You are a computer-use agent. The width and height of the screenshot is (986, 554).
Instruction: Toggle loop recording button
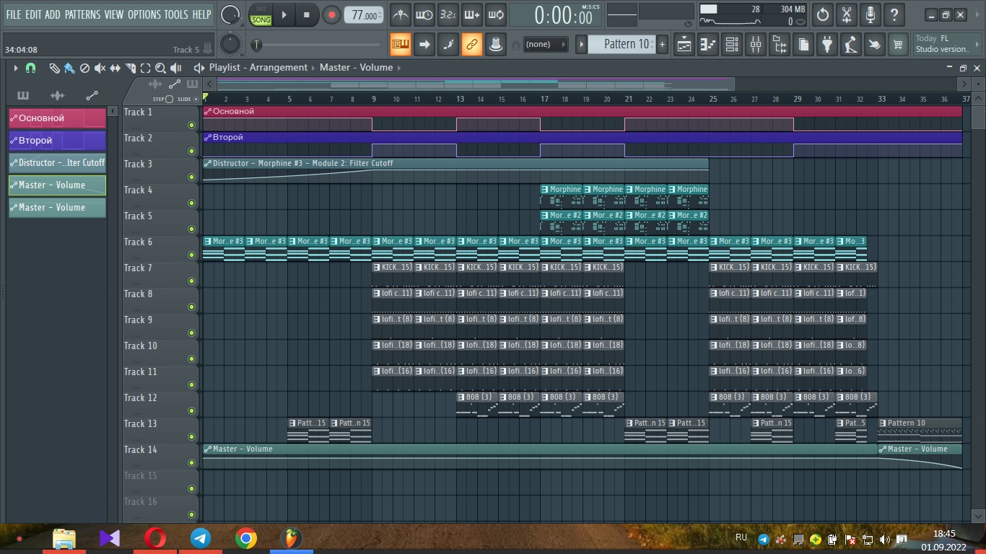(496, 14)
